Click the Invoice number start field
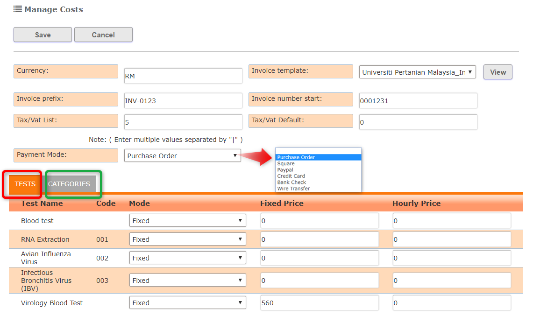The height and width of the screenshot is (316, 533). click(x=418, y=100)
